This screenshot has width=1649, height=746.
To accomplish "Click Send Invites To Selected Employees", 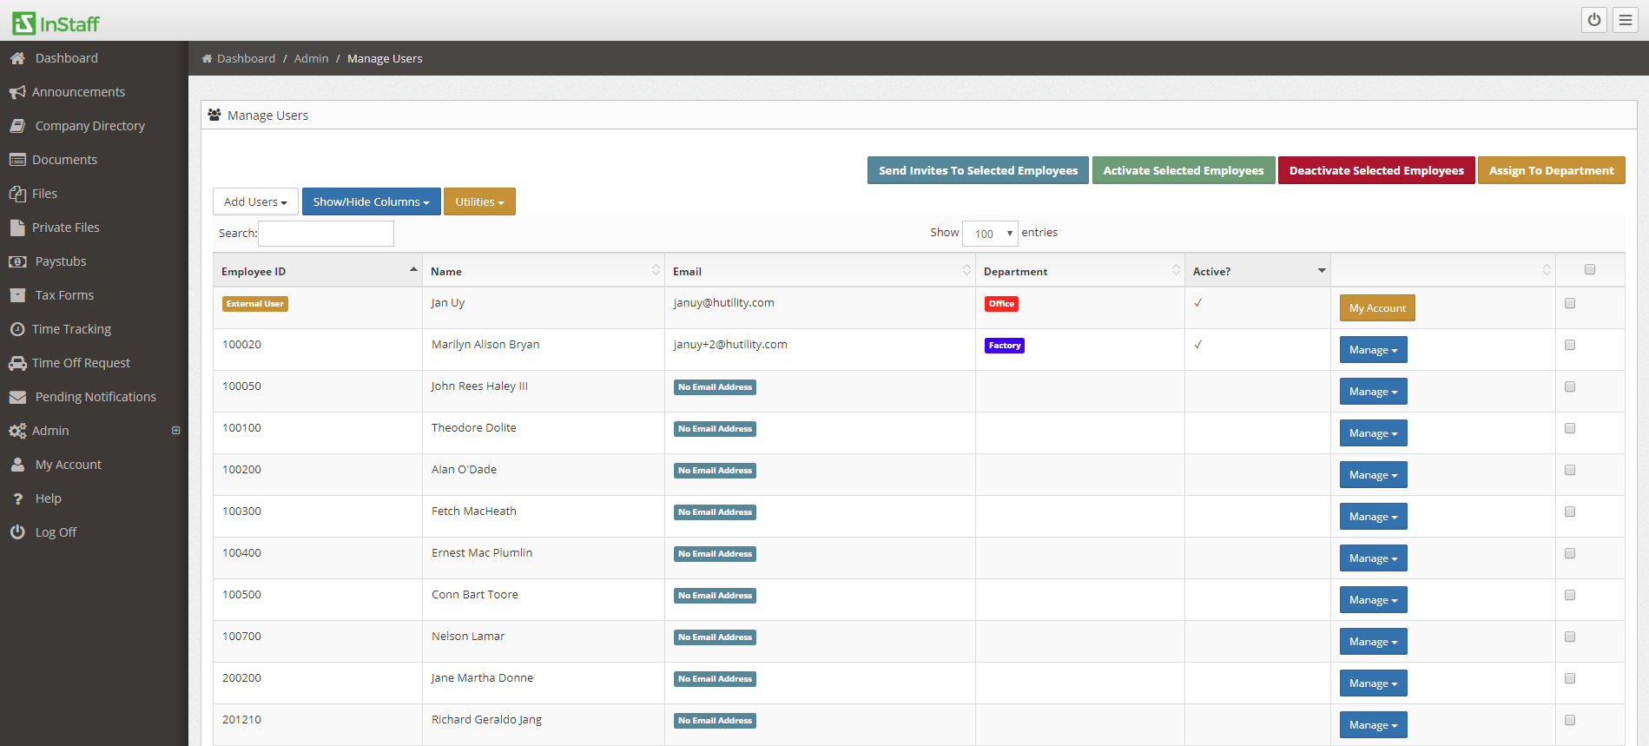I will pos(978,170).
